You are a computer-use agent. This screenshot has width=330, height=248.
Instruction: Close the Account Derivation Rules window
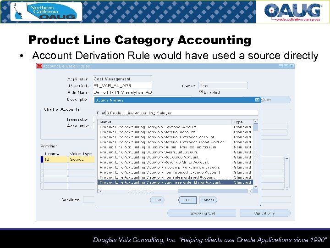[x=291, y=66]
